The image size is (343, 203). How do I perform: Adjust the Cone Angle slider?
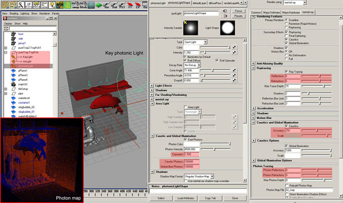pos(215,70)
